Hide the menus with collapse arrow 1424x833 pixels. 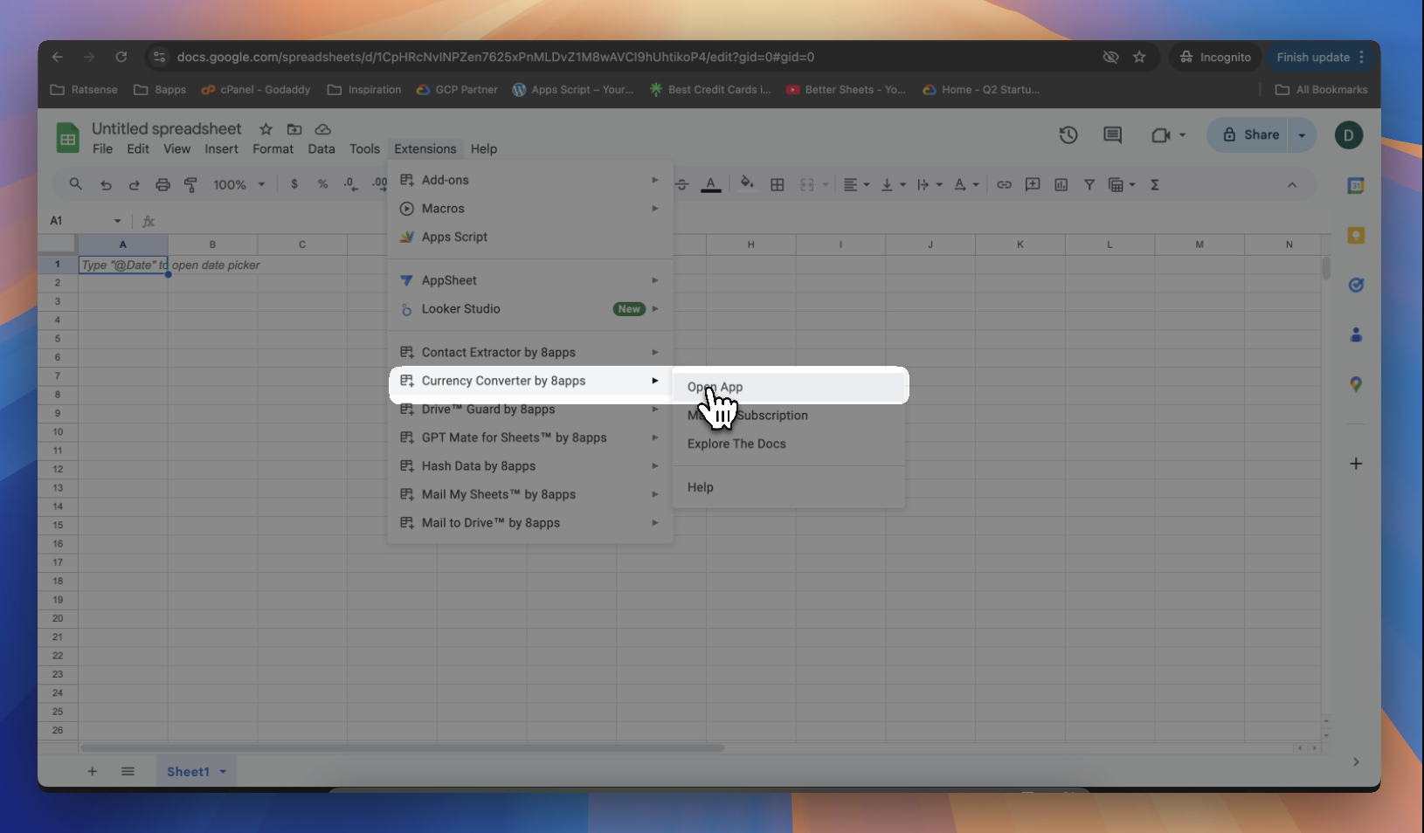[x=1291, y=185]
